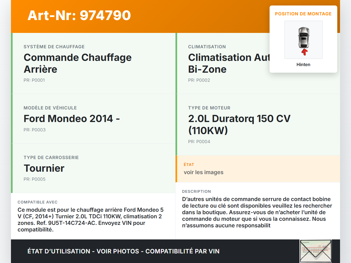Select the Climatisation Bi-Zone card

click(x=258, y=63)
